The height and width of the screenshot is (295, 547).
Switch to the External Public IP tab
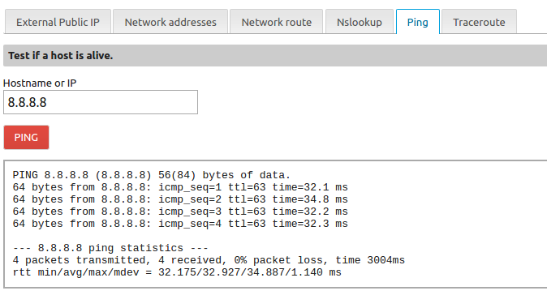(x=58, y=22)
